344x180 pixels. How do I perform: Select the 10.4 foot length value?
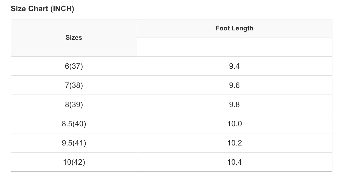[234, 162]
